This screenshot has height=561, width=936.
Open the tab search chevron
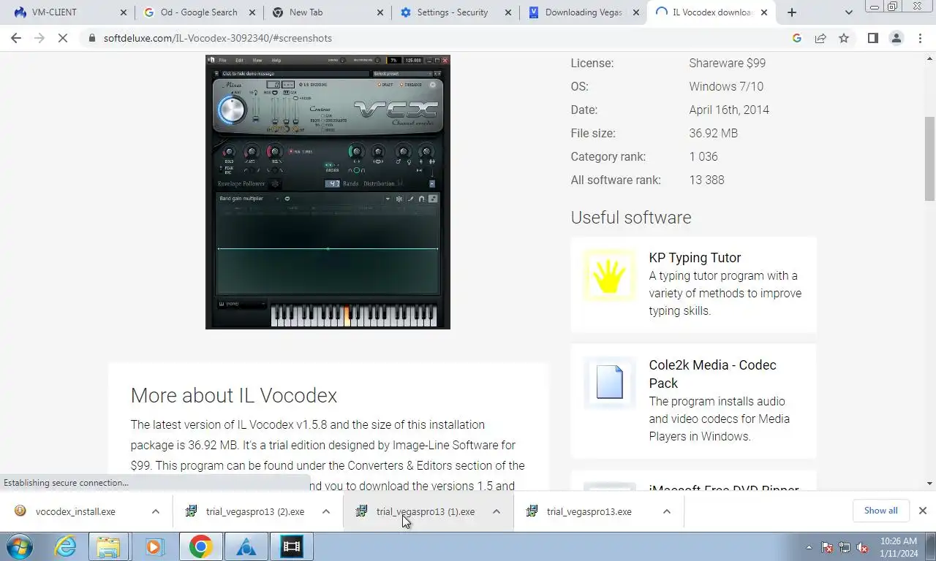point(848,12)
